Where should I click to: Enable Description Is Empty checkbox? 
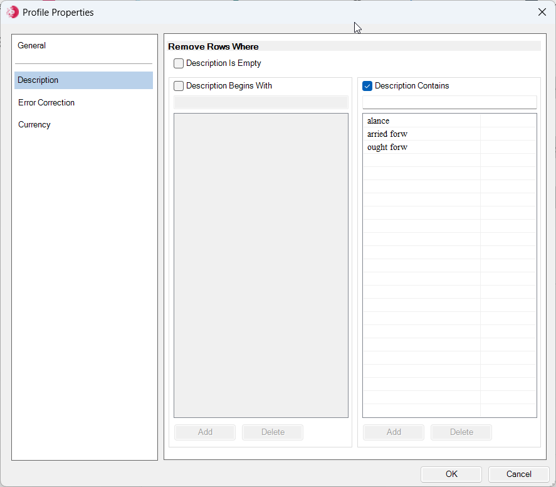(179, 63)
